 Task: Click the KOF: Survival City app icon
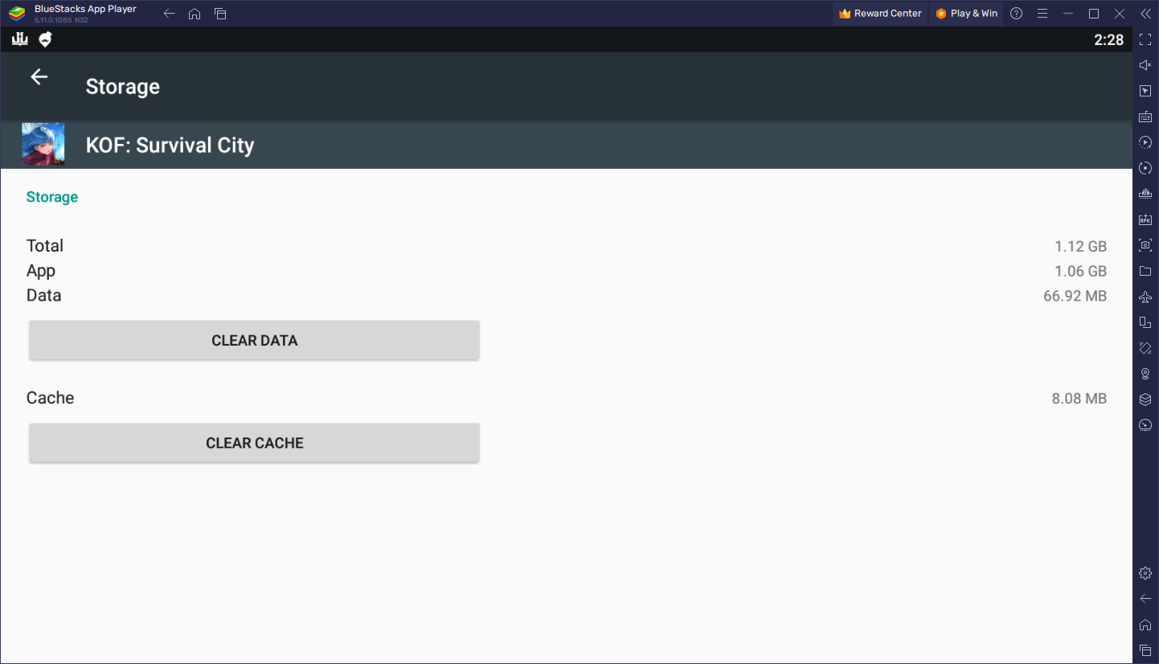pyautogui.click(x=43, y=145)
